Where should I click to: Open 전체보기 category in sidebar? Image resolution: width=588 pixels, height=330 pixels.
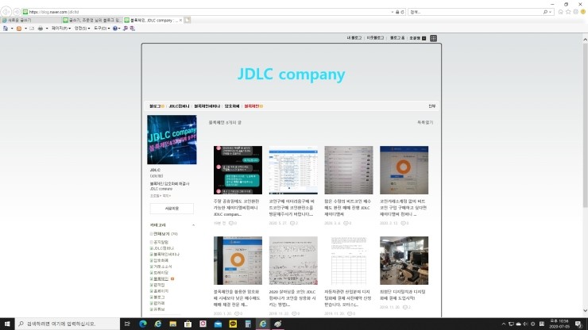161,234
